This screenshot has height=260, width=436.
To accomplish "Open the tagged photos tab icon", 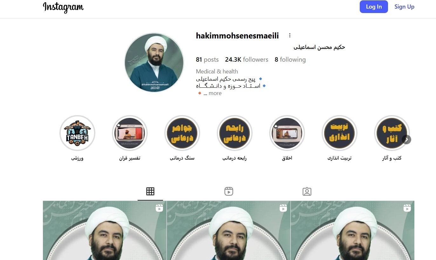I will point(307,191).
